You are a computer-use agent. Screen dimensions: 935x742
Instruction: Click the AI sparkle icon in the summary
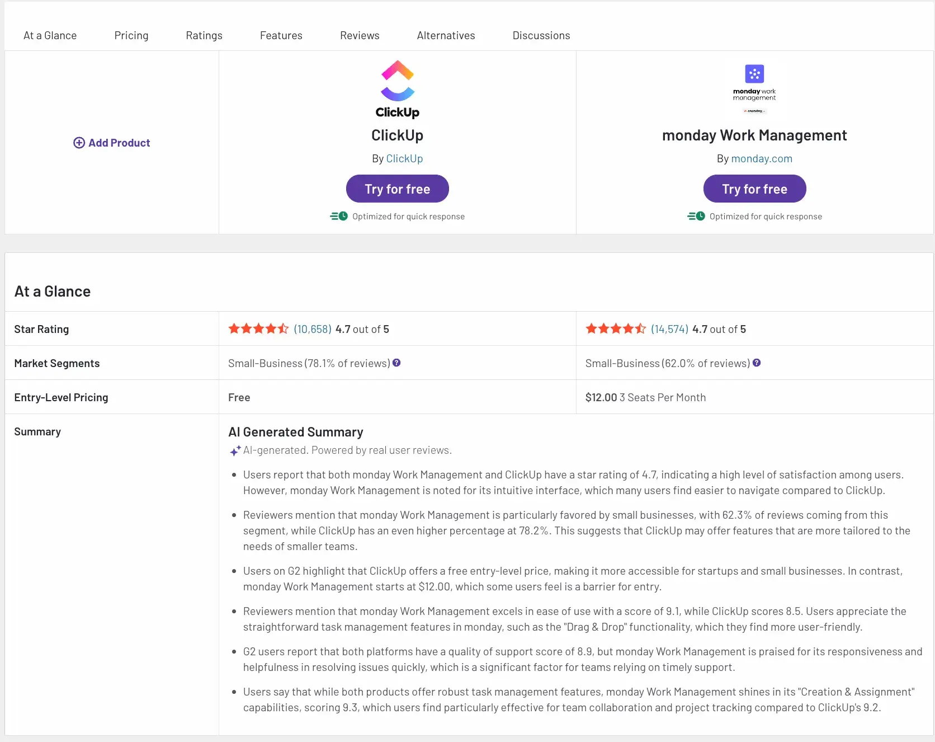point(235,450)
